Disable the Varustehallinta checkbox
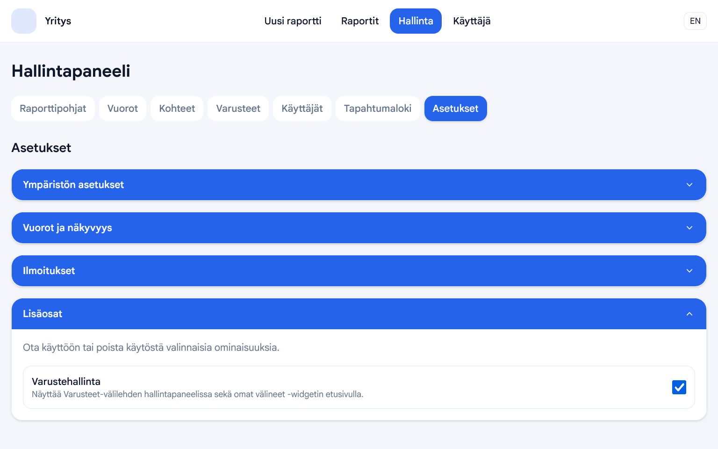This screenshot has width=718, height=449. point(679,387)
